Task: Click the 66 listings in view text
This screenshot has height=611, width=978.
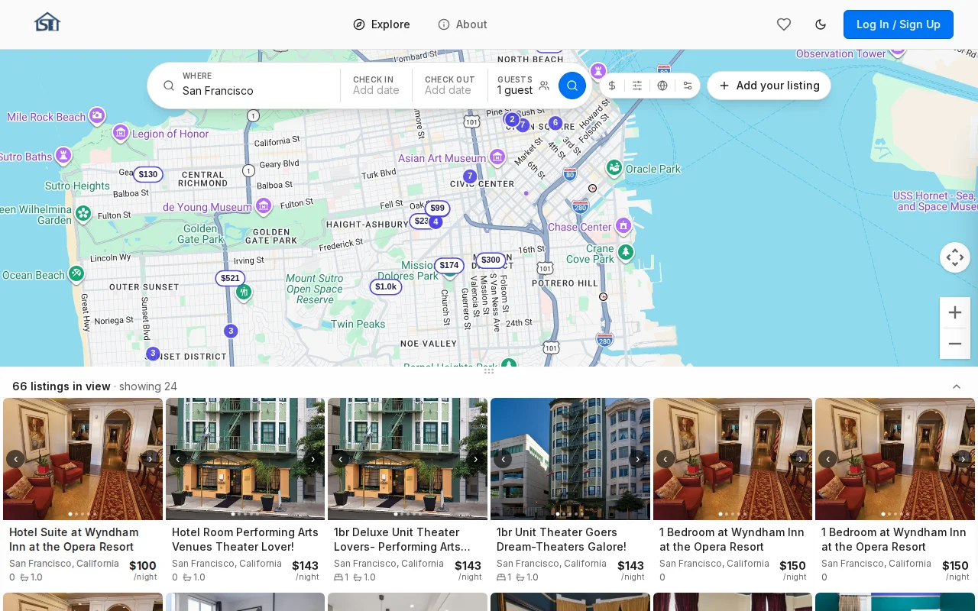Action: point(61,386)
